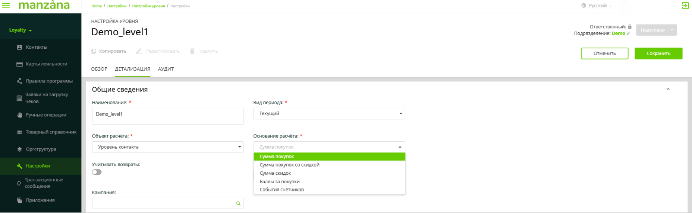The width and height of the screenshot is (692, 213).
Task: Select 'Сумма покупок со скидкой' option
Action: [289, 165]
